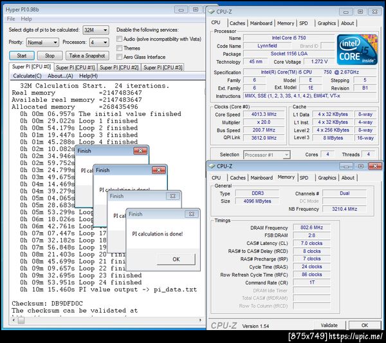
Task: Open the Help menu in Hyper PI
Action: point(26,19)
